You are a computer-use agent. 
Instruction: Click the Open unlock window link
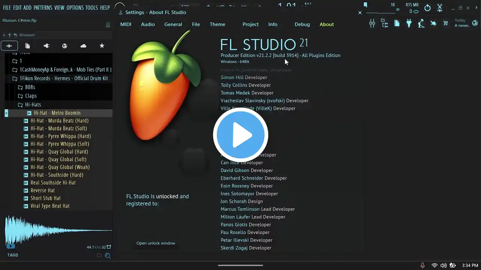click(156, 243)
